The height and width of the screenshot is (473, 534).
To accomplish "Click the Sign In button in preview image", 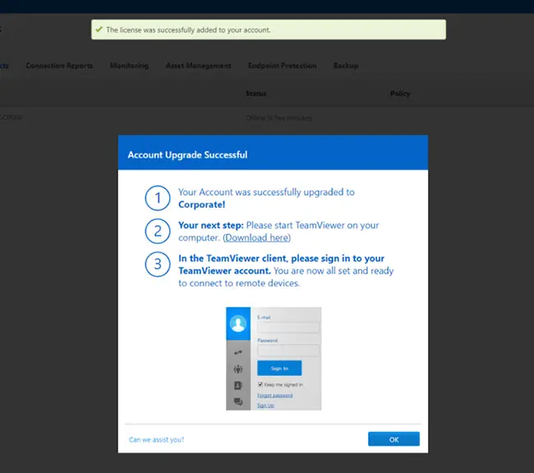I will [x=279, y=368].
